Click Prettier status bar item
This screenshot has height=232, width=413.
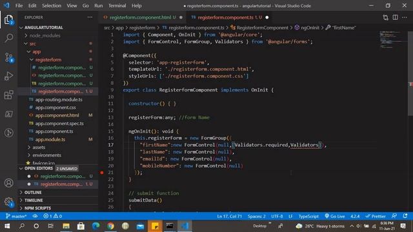pos(376,217)
